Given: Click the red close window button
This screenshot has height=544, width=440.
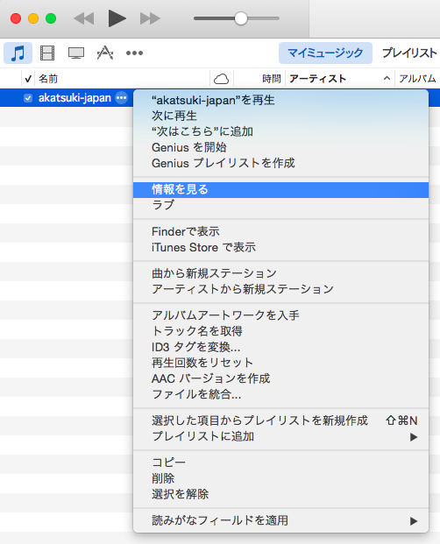Looking at the screenshot, I should 16,18.
